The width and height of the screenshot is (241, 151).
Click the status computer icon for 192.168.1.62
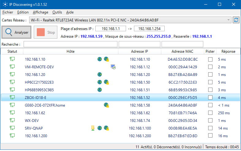point(12,113)
